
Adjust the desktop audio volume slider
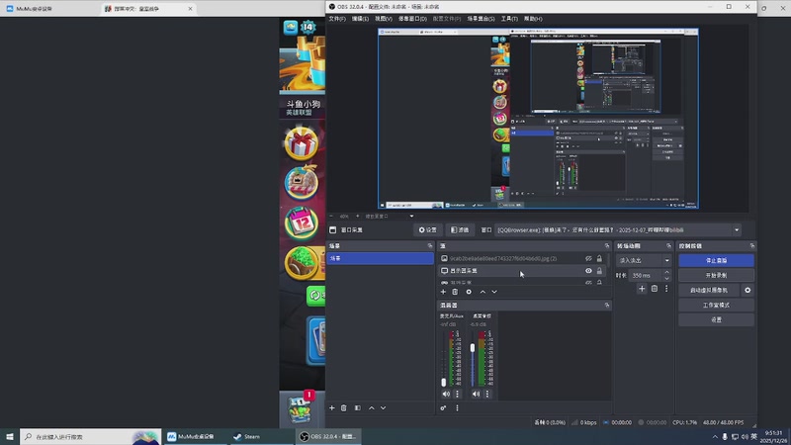coord(473,348)
